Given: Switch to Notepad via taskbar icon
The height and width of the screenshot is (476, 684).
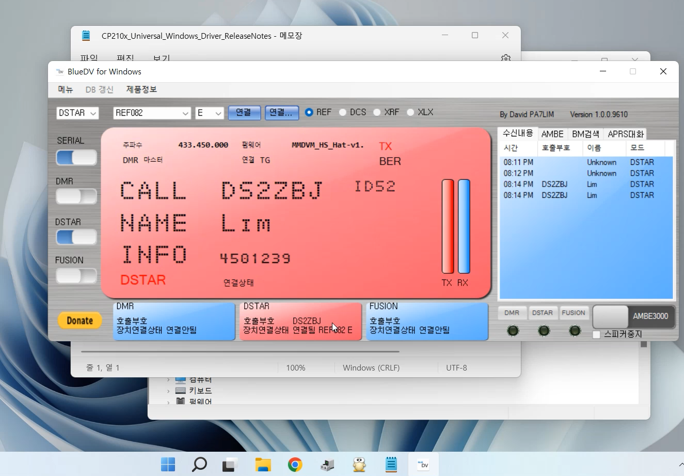Looking at the screenshot, I should point(391,465).
